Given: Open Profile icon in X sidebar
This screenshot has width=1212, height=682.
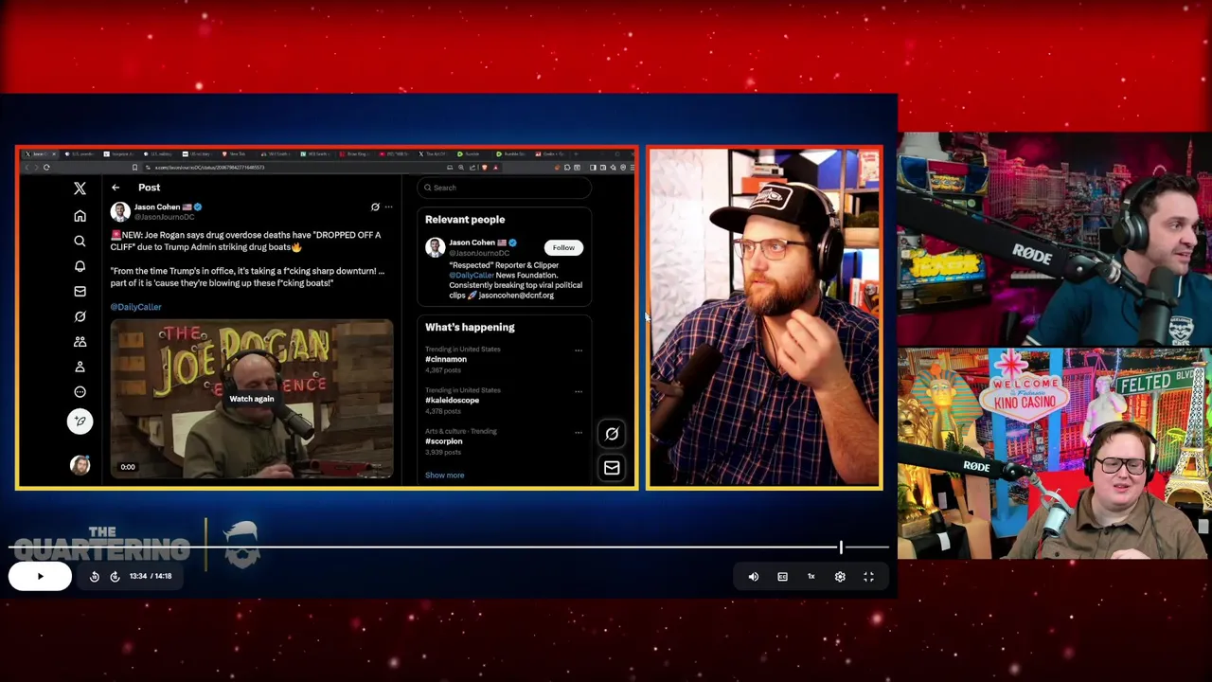Looking at the screenshot, I should coord(80,367).
